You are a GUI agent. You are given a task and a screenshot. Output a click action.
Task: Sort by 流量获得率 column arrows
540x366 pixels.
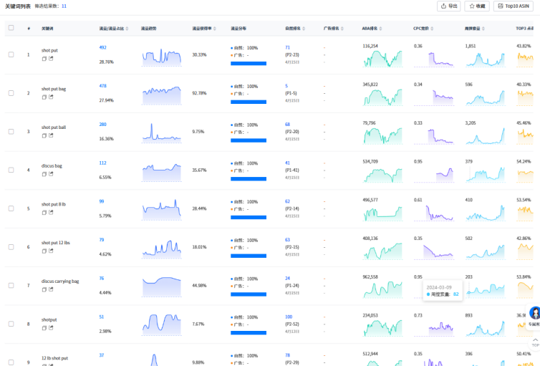click(x=215, y=29)
